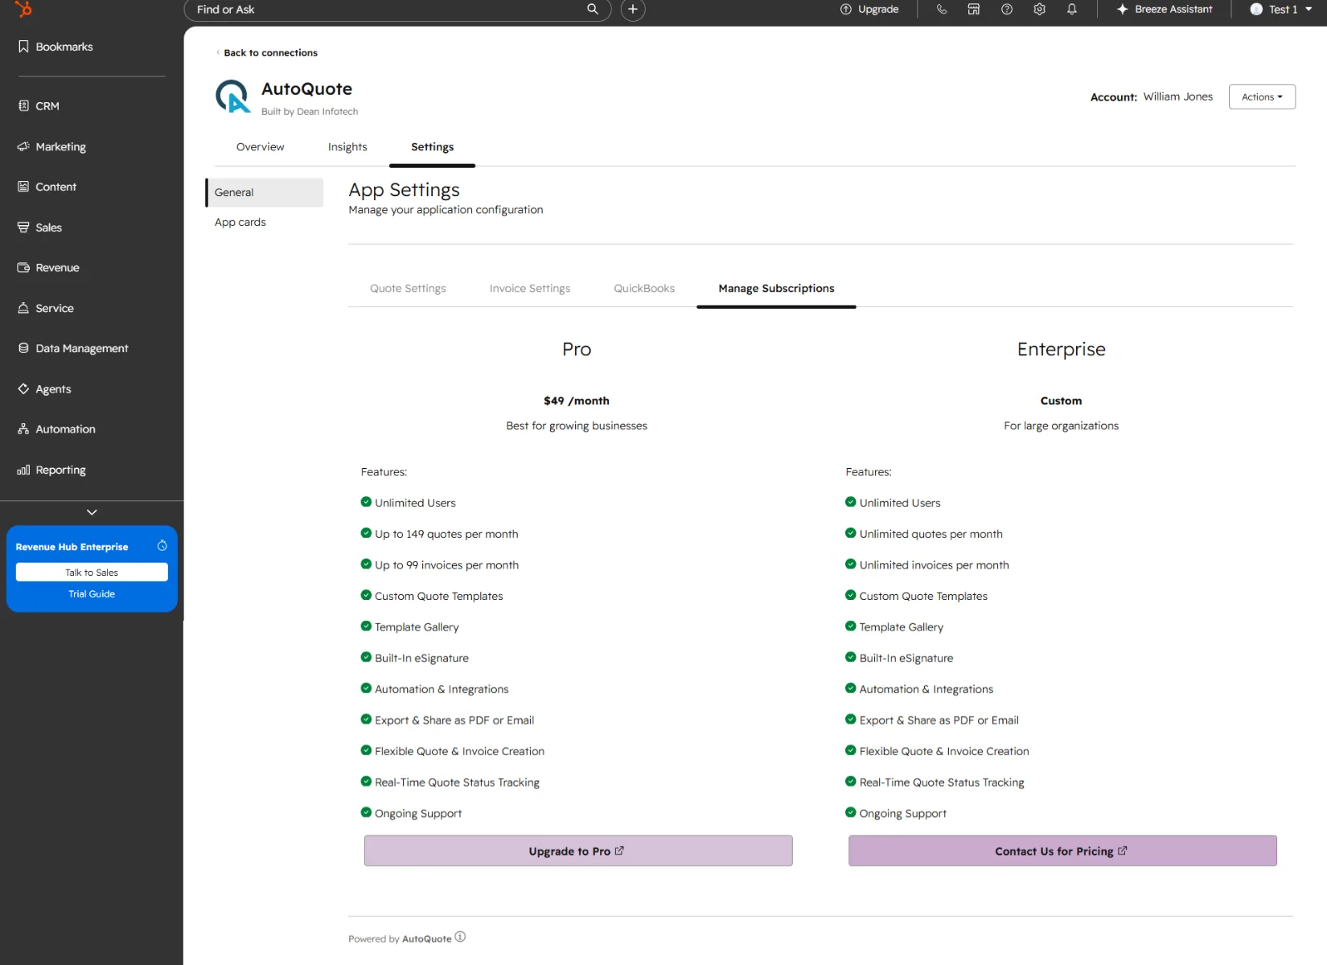1327x965 pixels.
Task: Expand the sidebar chevron below Reporting
Action: (x=92, y=512)
